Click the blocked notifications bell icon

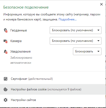coord(6,52)
